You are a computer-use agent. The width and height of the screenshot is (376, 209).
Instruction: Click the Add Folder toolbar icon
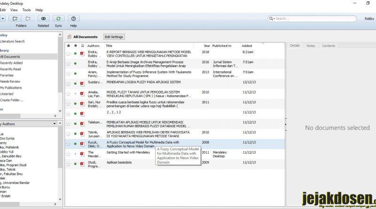coord(15,19)
